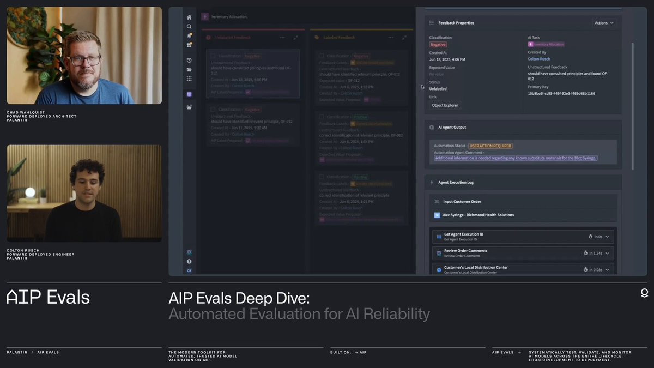The height and width of the screenshot is (368, 654).
Task: Click the 10cc Syringe object icon
Action: point(437,215)
